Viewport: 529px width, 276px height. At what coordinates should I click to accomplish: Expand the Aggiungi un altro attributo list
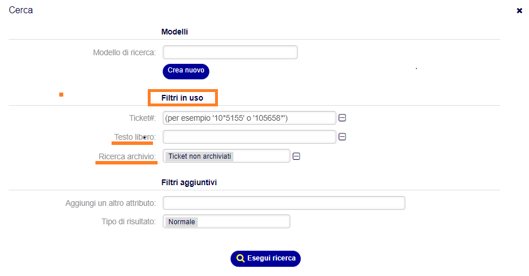coord(283,203)
